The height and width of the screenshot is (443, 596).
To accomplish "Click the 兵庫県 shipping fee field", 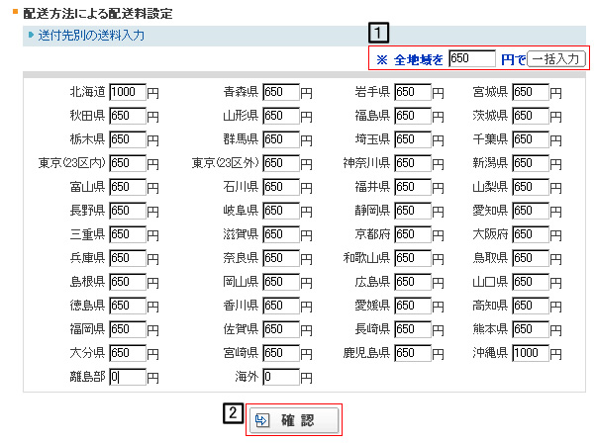I will [x=128, y=258].
